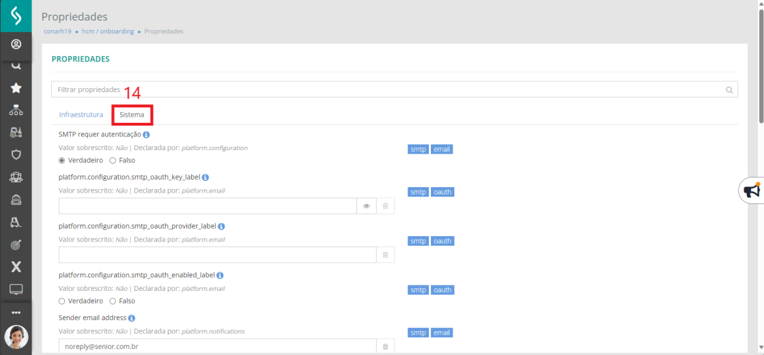
Task: Switch to the Infraestrutura tab
Action: 81,115
